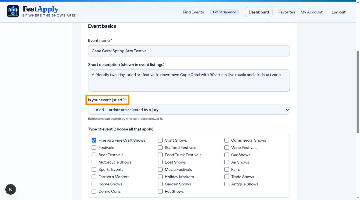Viewport: 360px width, 200px height.
Task: Open the juried event dropdown
Action: (x=189, y=110)
